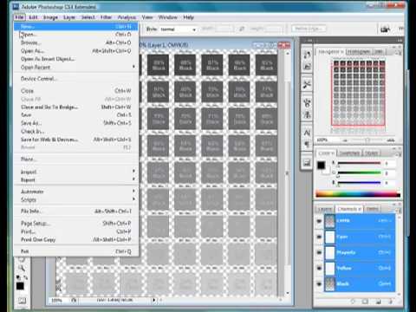416x312 pixels.
Task: Choose Close and Go To Bridge
Action: [76, 107]
